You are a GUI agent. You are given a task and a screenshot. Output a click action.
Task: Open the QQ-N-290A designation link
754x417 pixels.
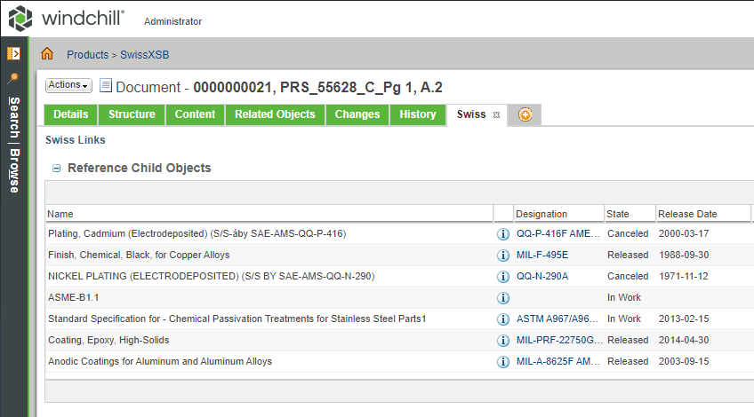coord(542,277)
